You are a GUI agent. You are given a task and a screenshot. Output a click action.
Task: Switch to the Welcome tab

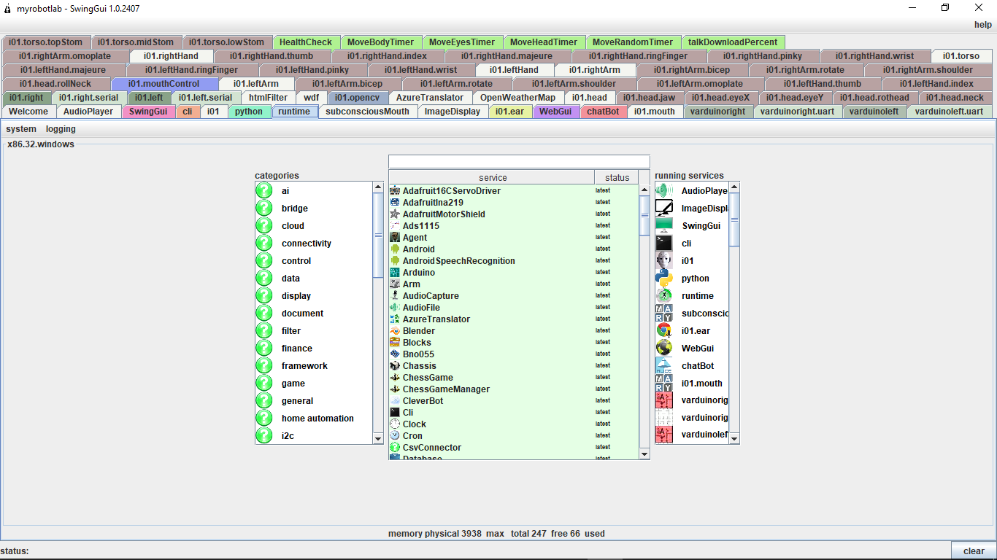[29, 112]
